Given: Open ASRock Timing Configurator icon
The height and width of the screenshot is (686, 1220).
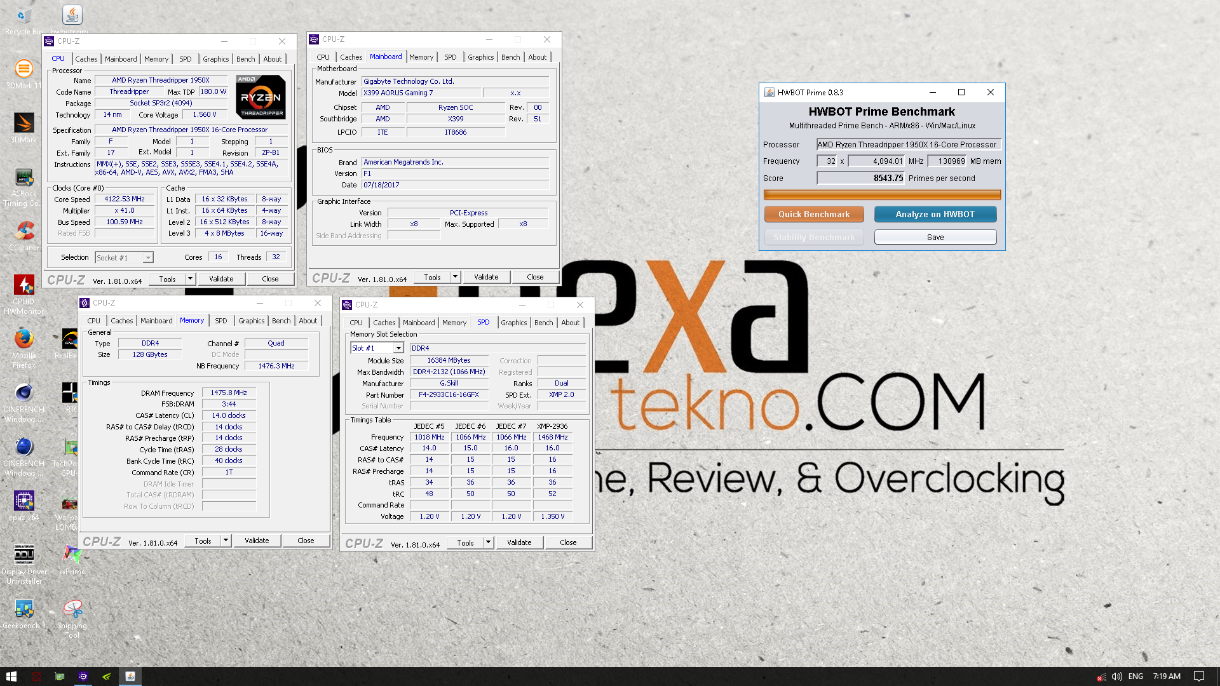Looking at the screenshot, I should [24, 186].
